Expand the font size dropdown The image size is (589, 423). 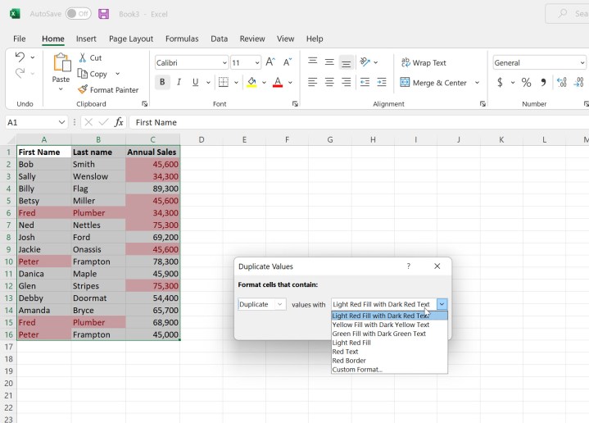coord(256,63)
